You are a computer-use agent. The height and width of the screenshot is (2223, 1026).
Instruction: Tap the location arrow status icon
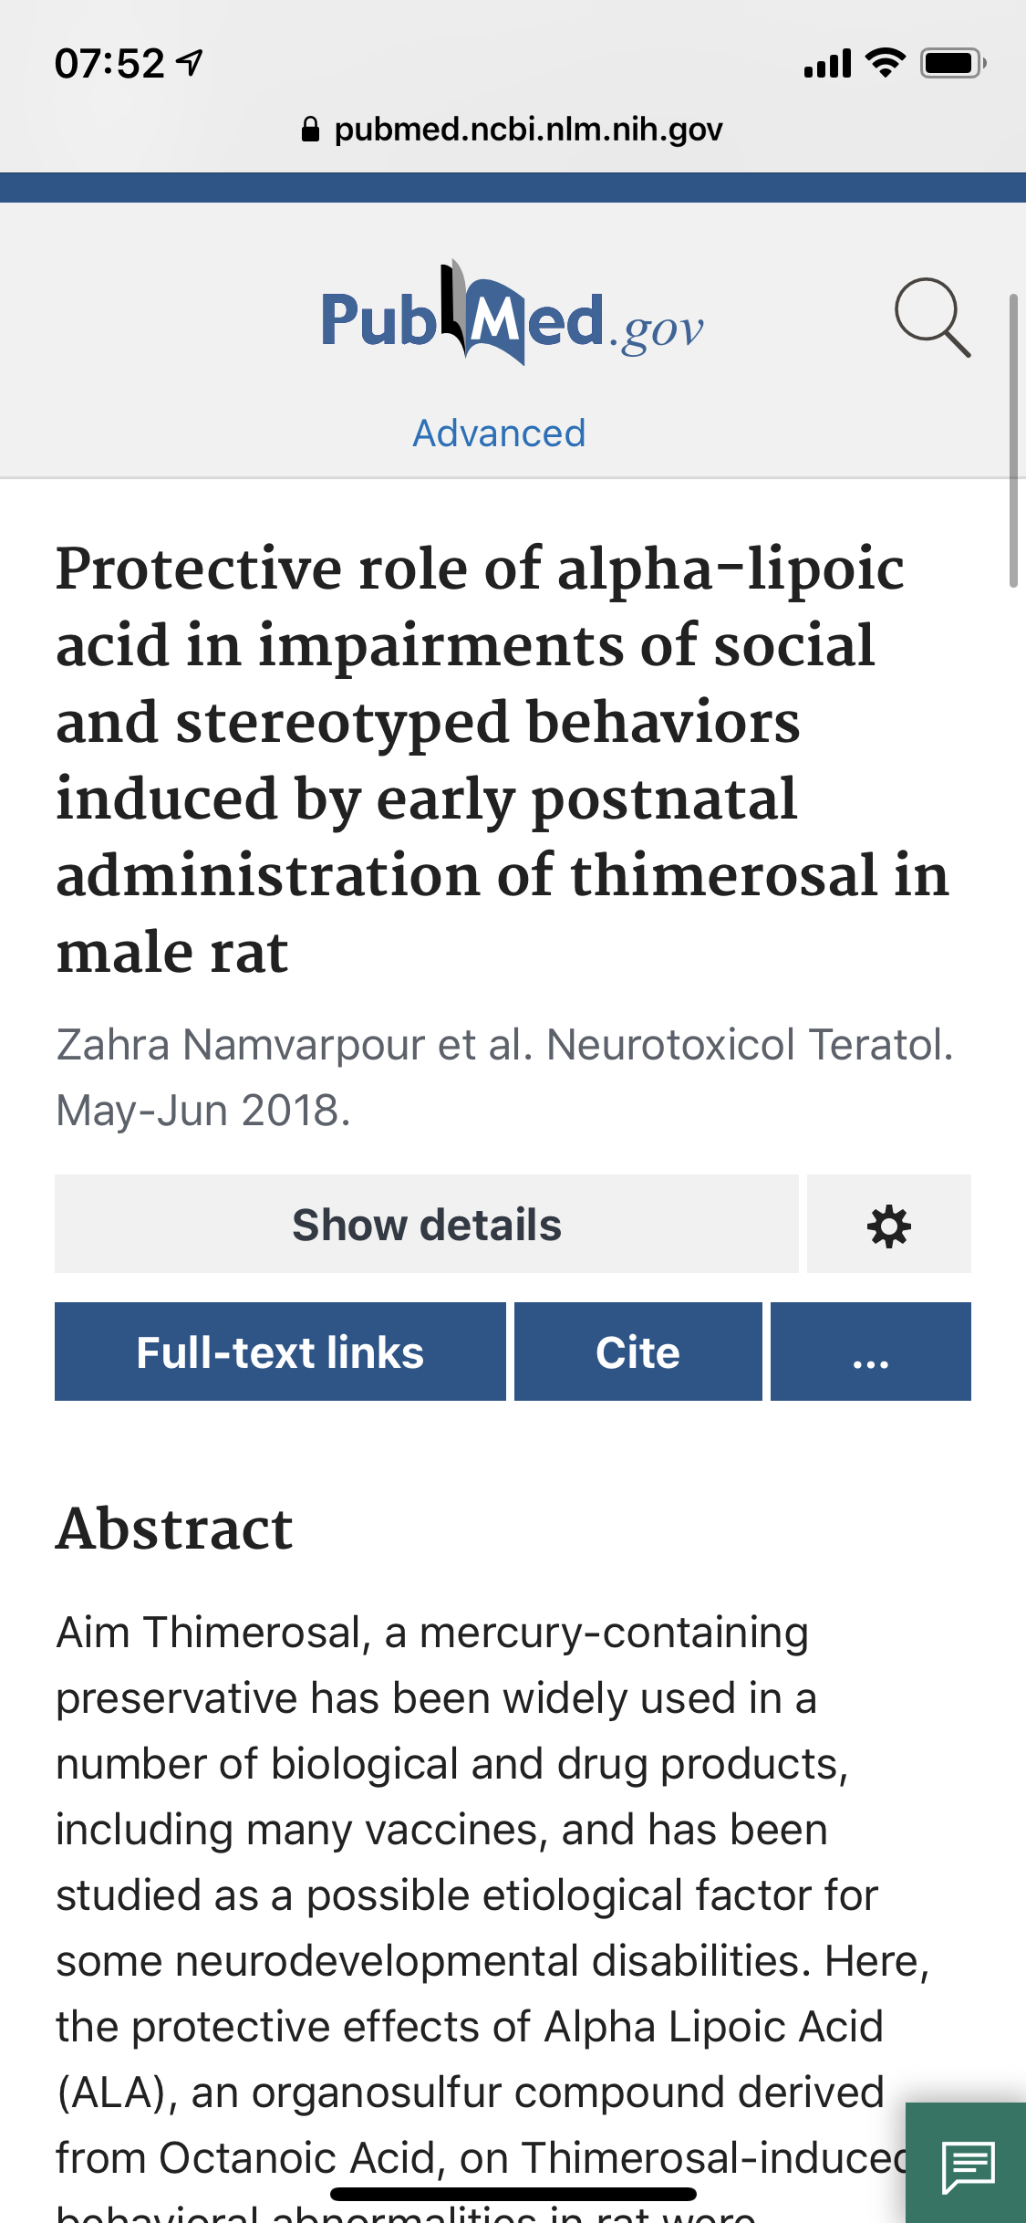click(x=190, y=63)
